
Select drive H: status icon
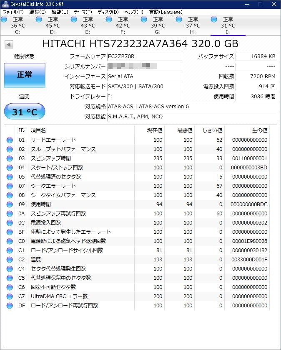(179, 19)
